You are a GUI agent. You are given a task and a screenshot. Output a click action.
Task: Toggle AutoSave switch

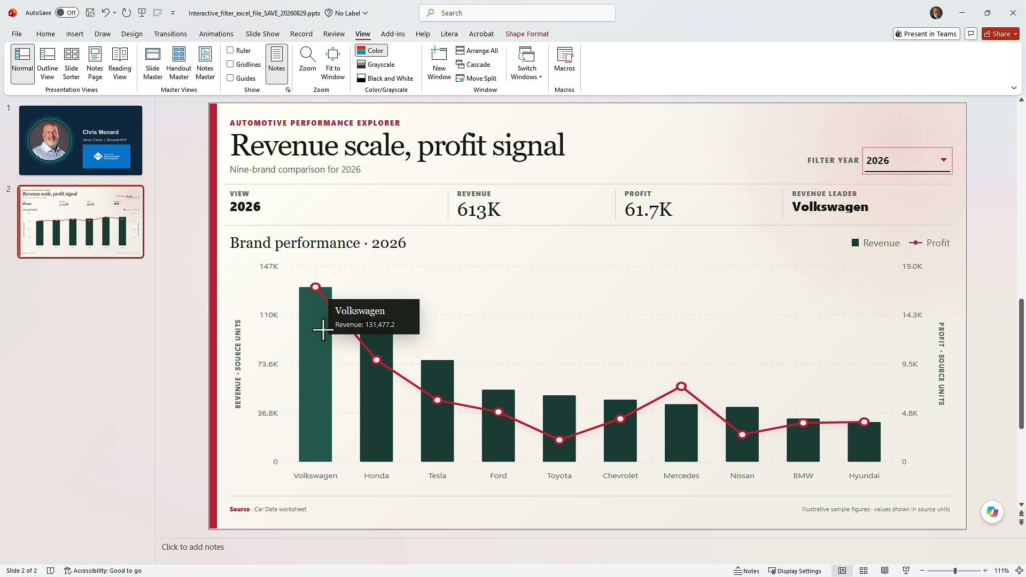coord(67,12)
